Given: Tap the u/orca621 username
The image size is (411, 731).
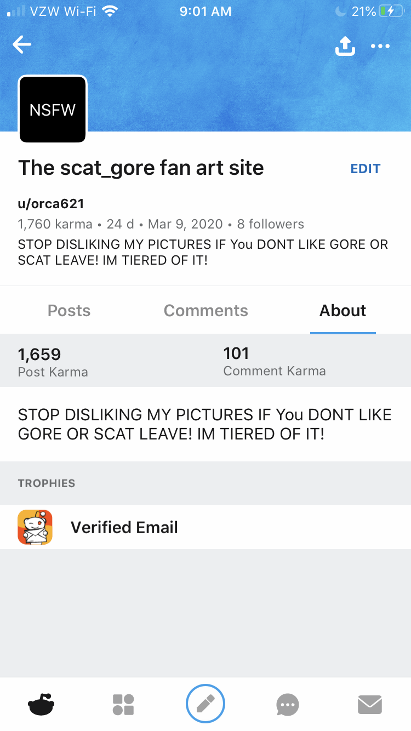Looking at the screenshot, I should click(x=51, y=204).
